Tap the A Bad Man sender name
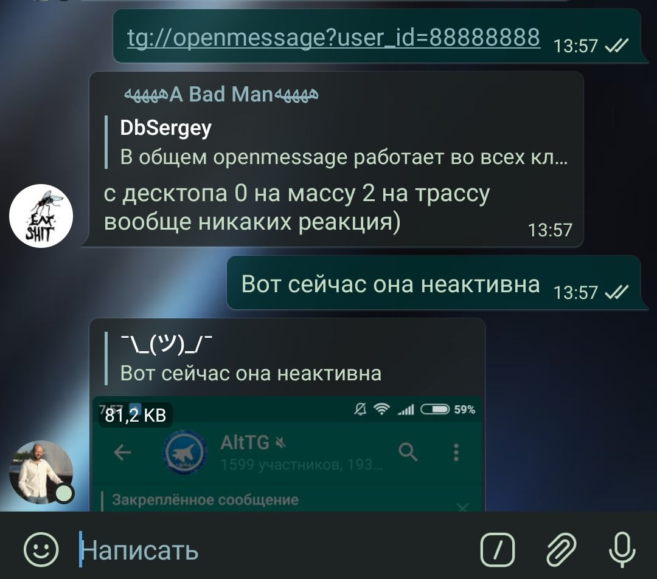Screen dimensions: 657x579 [x=221, y=94]
